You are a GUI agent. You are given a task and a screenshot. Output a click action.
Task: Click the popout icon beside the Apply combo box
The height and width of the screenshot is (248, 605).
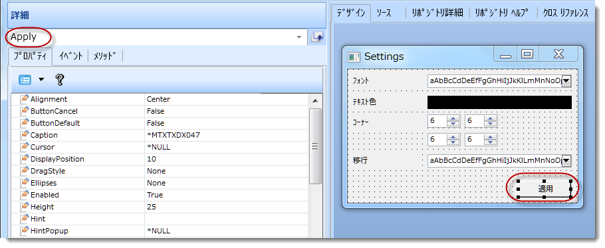317,37
